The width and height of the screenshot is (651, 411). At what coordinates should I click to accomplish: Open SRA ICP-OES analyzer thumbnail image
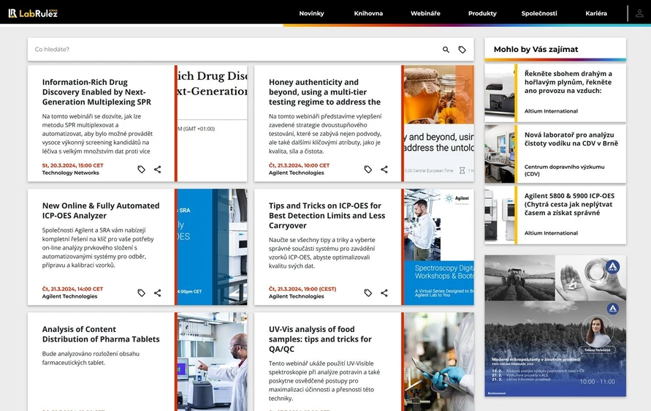pos(212,247)
